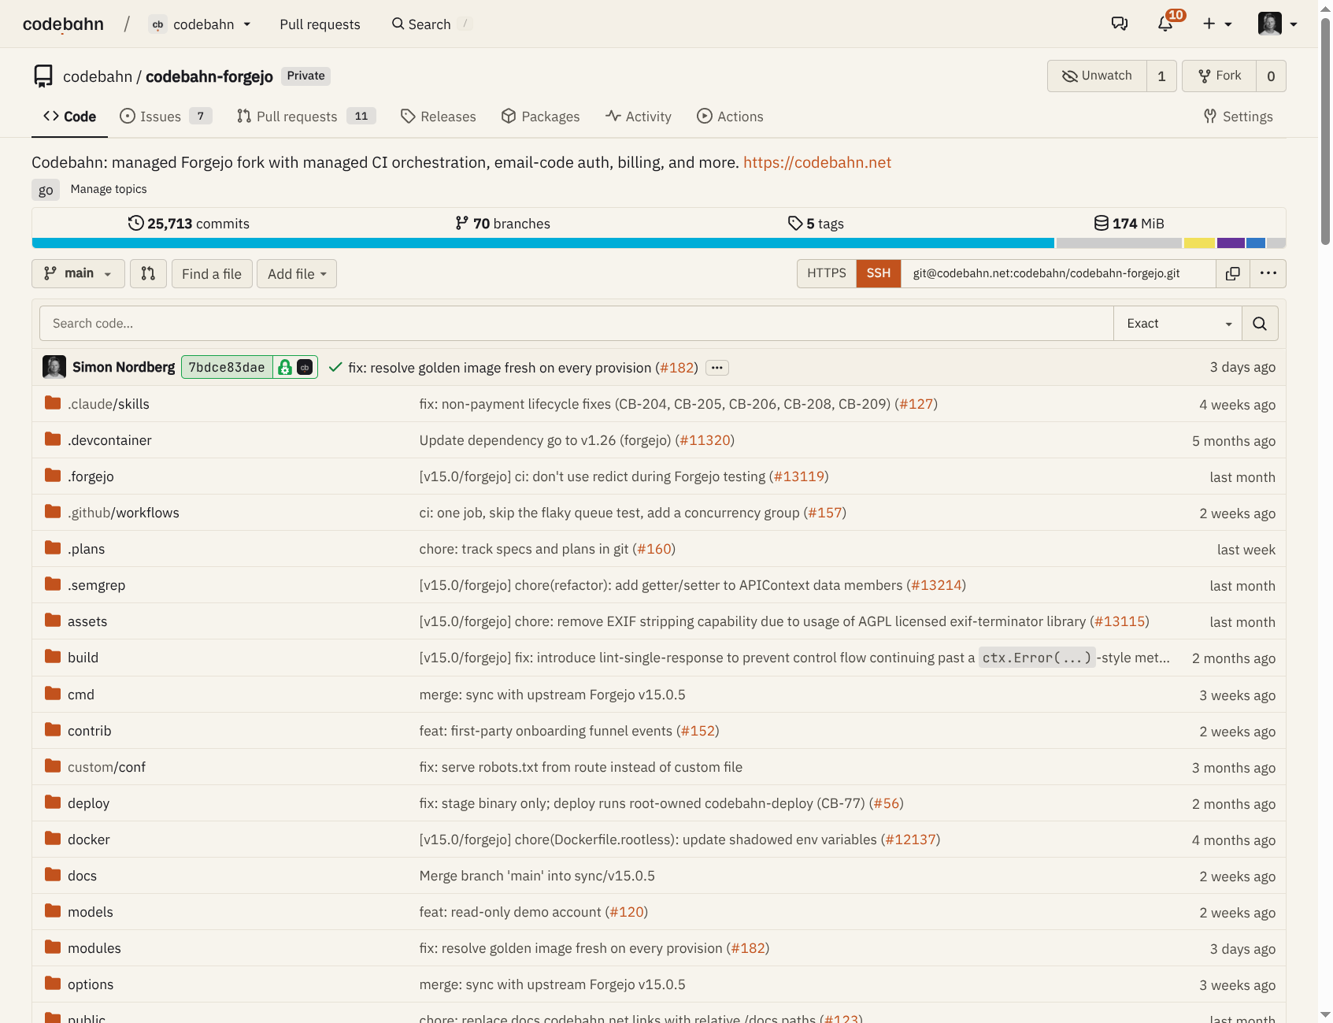Viewport: 1333px width, 1023px height.
Task: Click the green signed-commit lock icon
Action: point(285,367)
